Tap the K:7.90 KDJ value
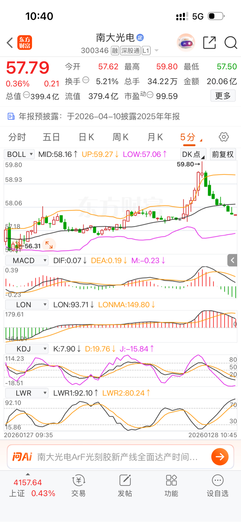241x522 pixels. [x=67, y=349]
